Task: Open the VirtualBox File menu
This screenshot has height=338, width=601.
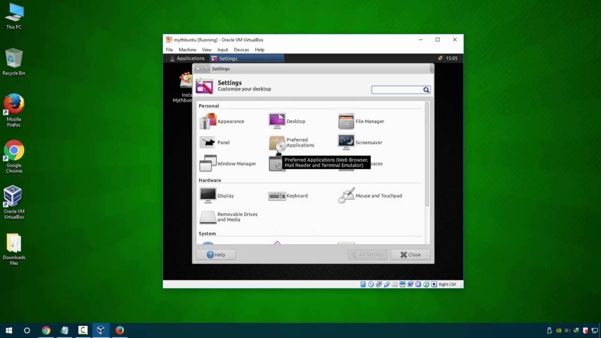Action: [x=169, y=49]
